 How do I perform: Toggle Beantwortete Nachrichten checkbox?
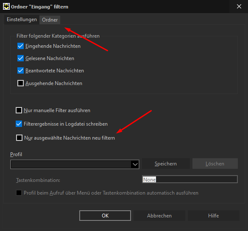(21, 71)
